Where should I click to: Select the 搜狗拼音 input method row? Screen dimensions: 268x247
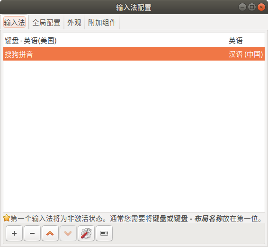coord(134,54)
